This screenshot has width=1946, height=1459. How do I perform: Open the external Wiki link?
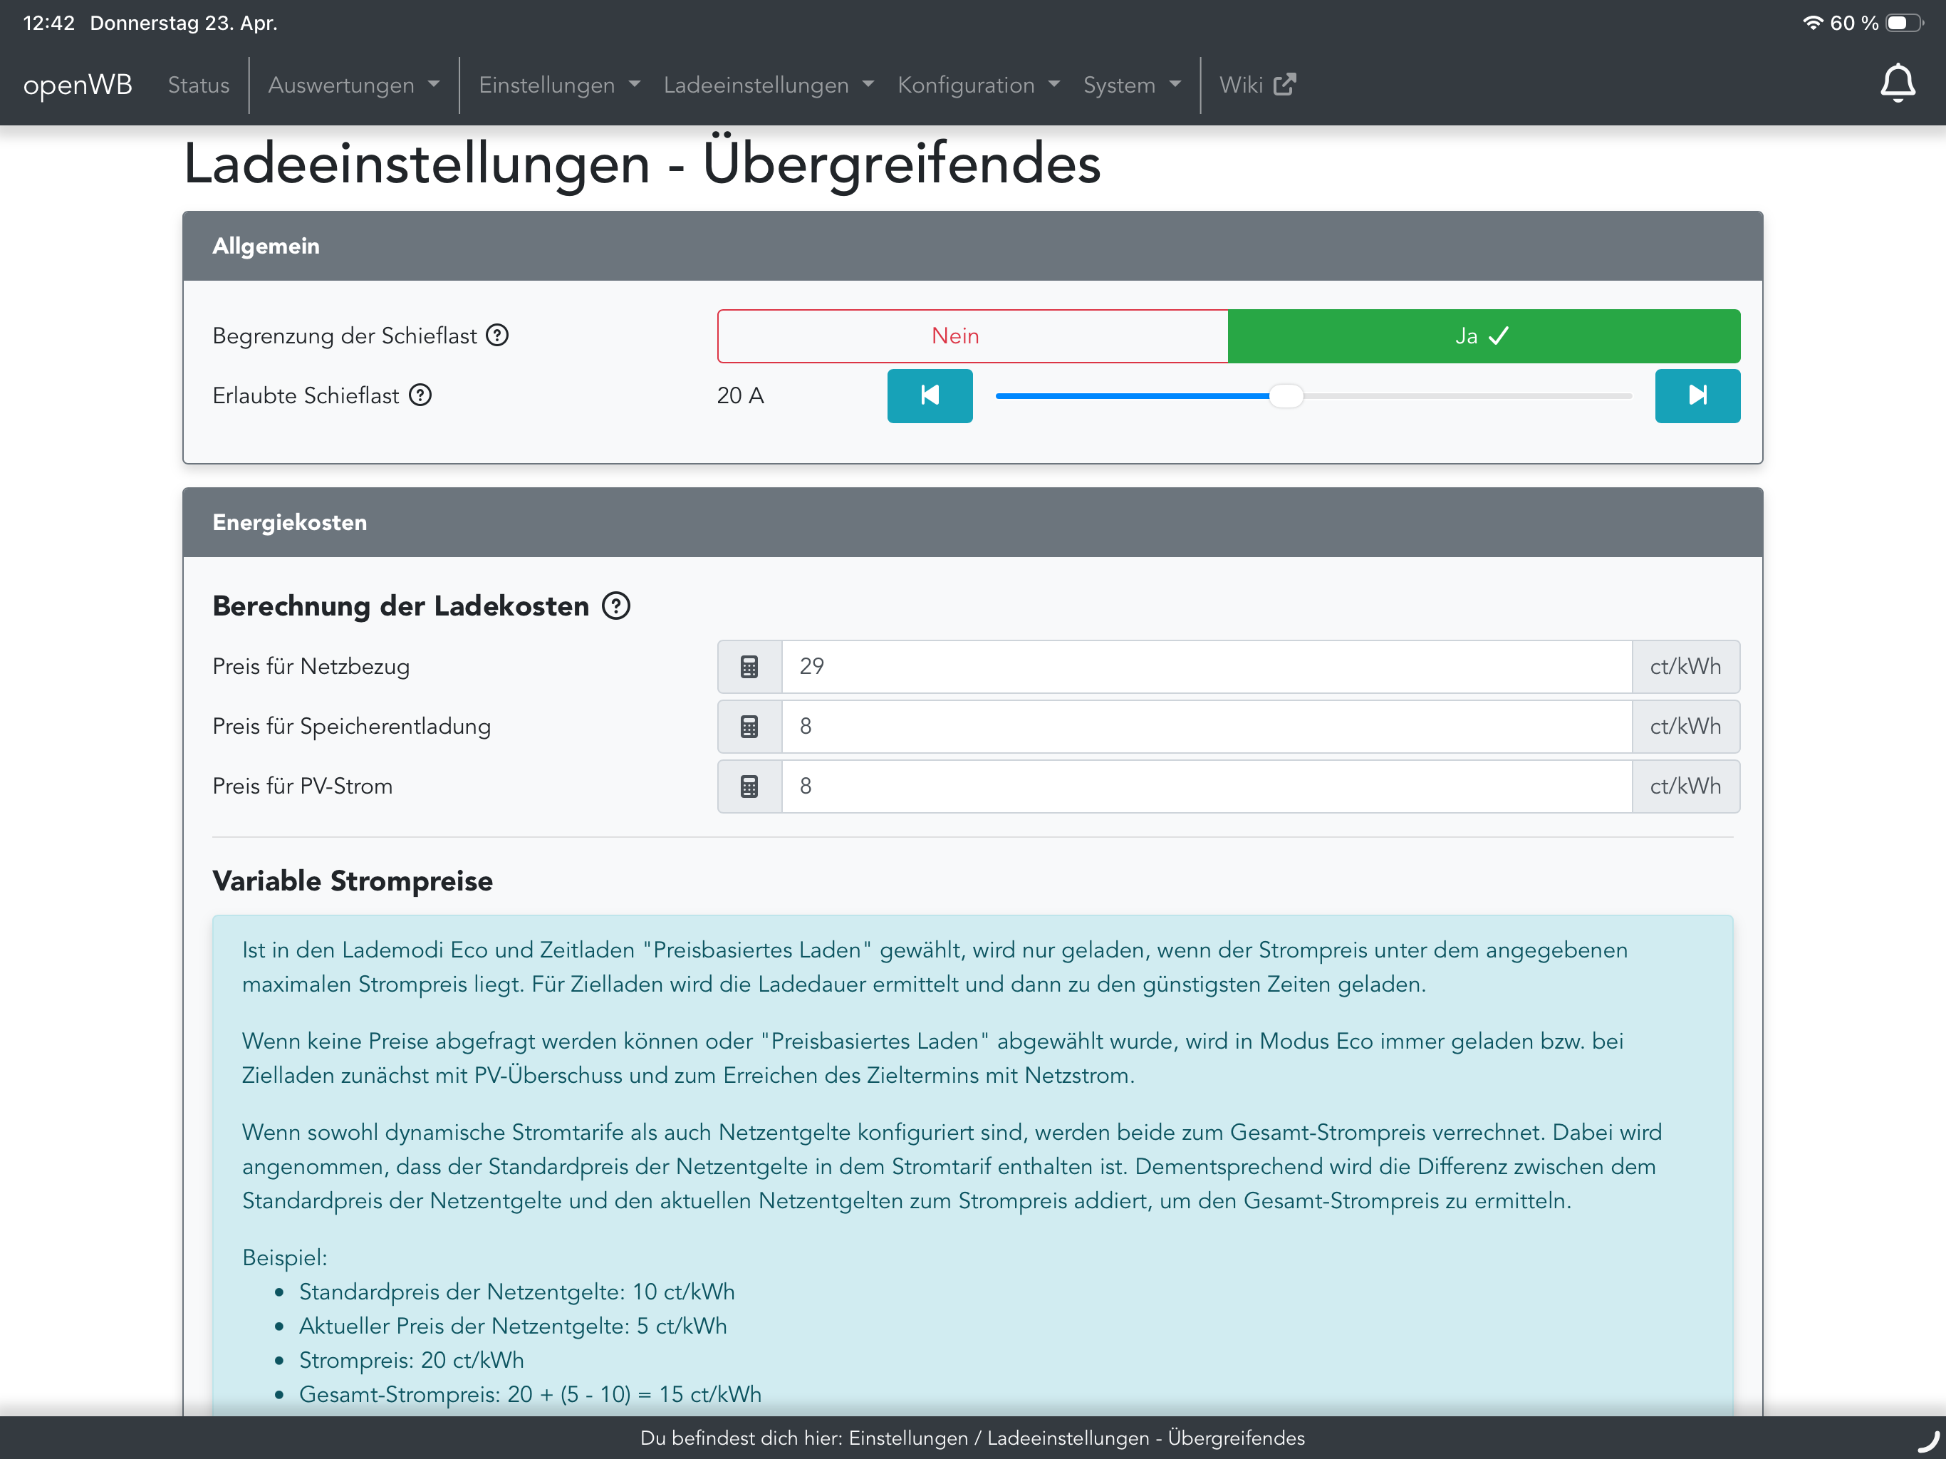point(1256,85)
